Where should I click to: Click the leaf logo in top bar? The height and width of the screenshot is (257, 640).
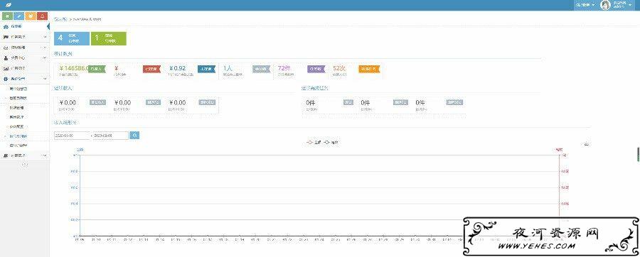tap(8, 5)
